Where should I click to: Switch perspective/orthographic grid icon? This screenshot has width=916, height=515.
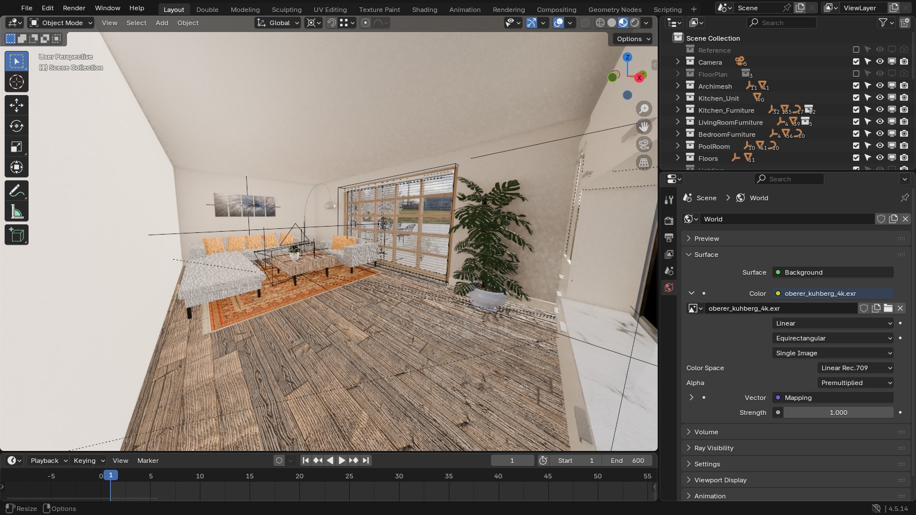pos(644,163)
